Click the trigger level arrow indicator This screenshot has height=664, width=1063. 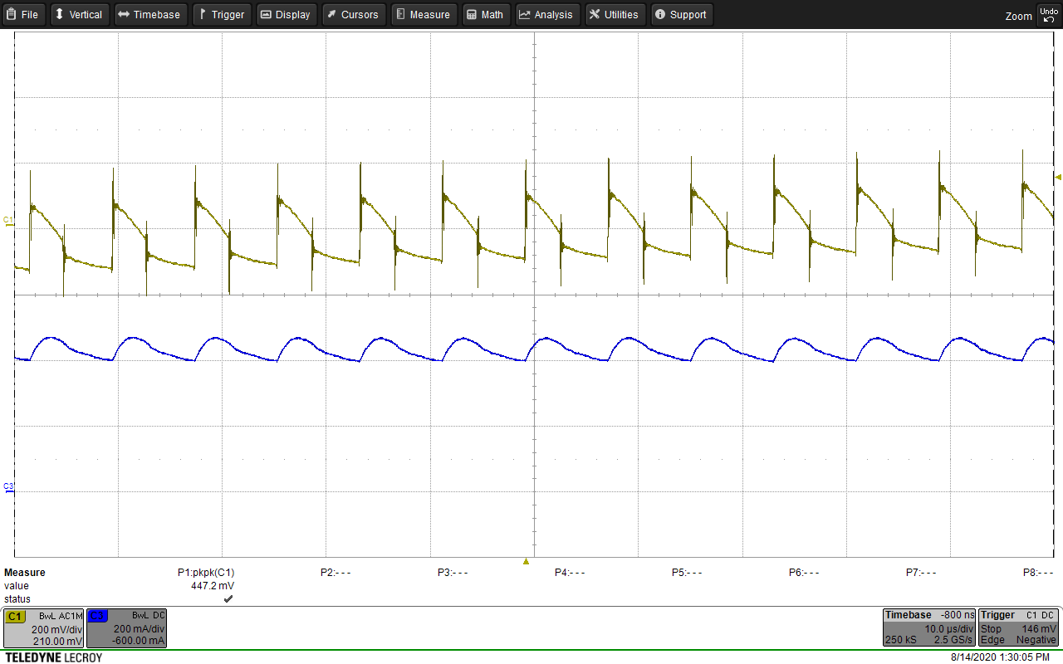[x=1058, y=177]
